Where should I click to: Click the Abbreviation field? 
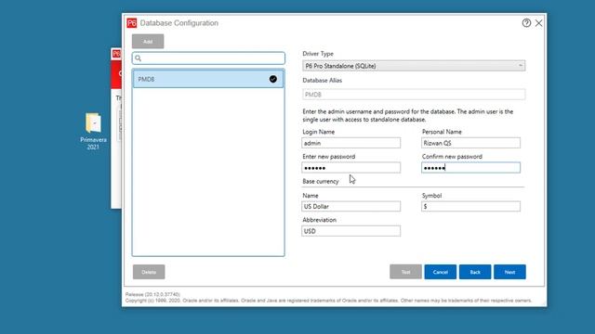pos(351,231)
